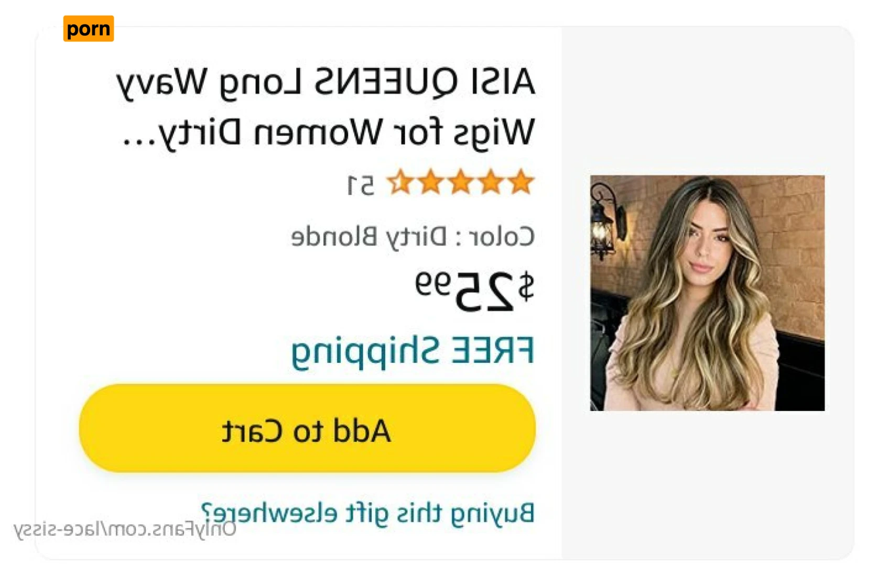
Task: Click the superscript 99 cents
Action: pyautogui.click(x=433, y=283)
